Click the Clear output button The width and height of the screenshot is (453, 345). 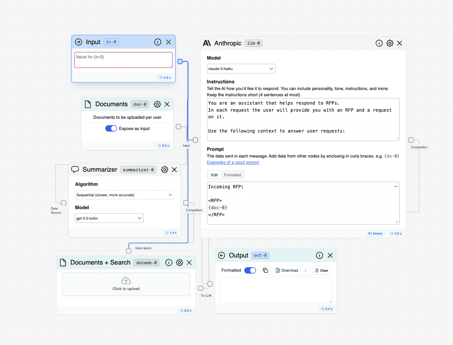click(x=321, y=270)
